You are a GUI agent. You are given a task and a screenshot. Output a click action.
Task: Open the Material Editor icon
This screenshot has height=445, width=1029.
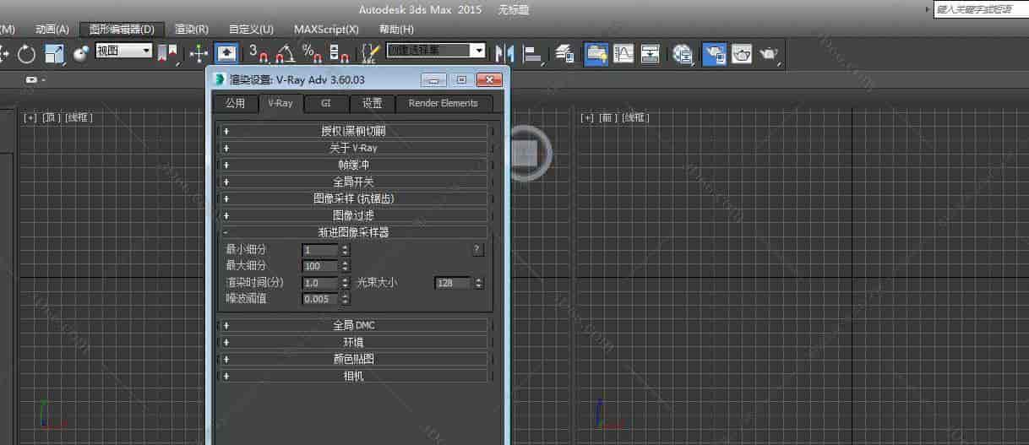[682, 54]
